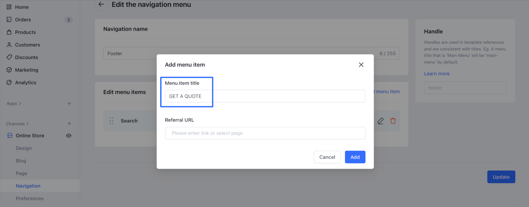Click the Discounts tag icon
The height and width of the screenshot is (207, 529).
[9, 57]
